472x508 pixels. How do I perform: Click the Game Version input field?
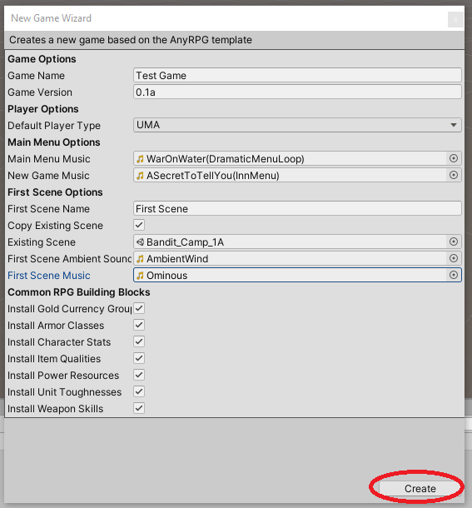coord(297,92)
